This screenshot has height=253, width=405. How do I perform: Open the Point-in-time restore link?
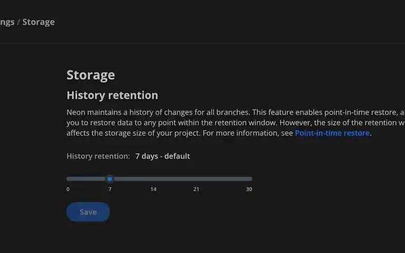332,133
